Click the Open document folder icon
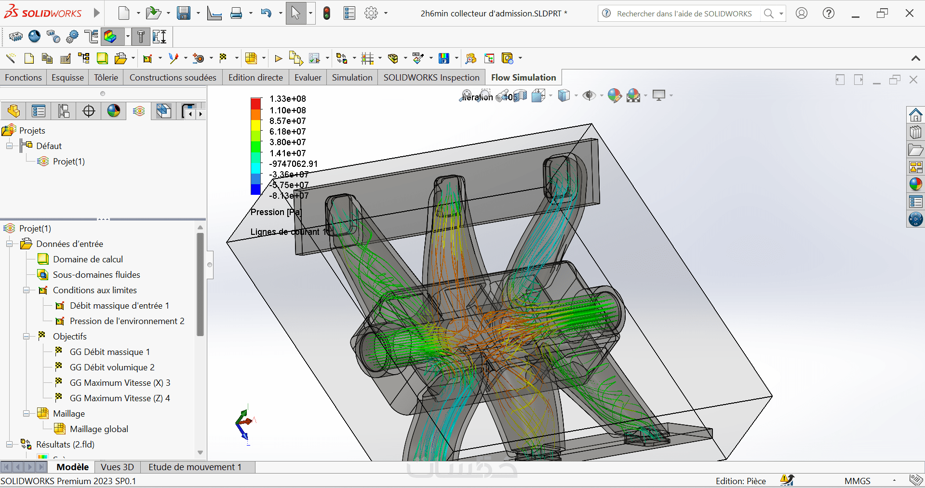This screenshot has height=488, width=925. 153,13
